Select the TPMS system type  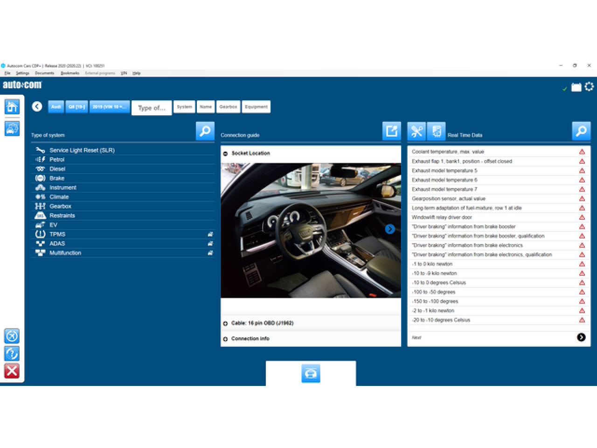point(123,234)
